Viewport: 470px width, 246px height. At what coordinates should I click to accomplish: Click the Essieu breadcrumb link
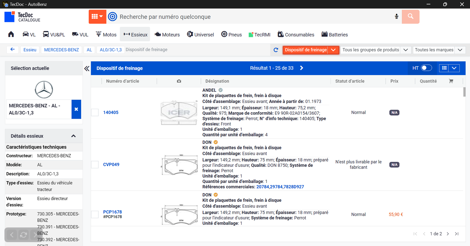pyautogui.click(x=30, y=50)
